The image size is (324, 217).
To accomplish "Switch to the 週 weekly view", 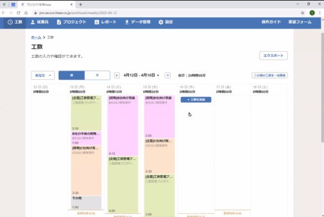I will (72, 75).
